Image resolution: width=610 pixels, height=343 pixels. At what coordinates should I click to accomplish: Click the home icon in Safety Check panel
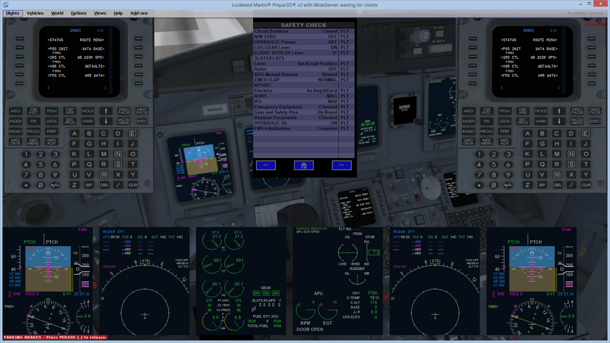(304, 166)
